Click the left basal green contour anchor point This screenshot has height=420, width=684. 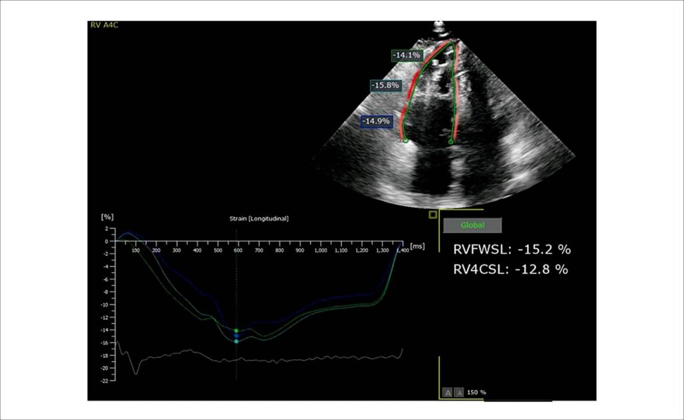tap(405, 140)
